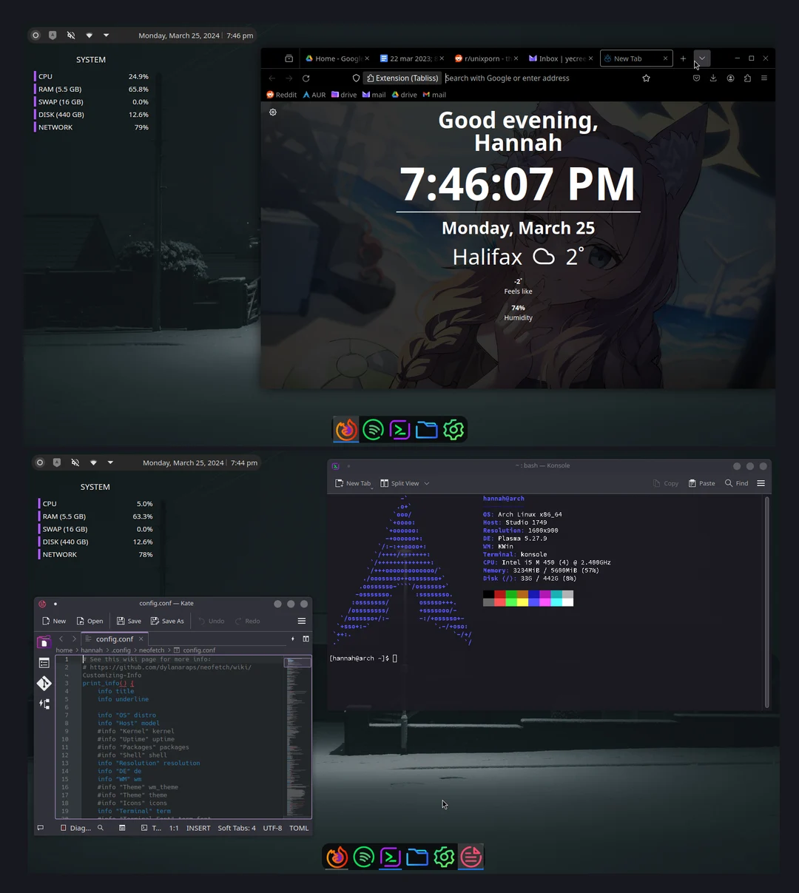The image size is (799, 893).
Task: Select Paste in the Konsole toolbar
Action: coord(701,482)
